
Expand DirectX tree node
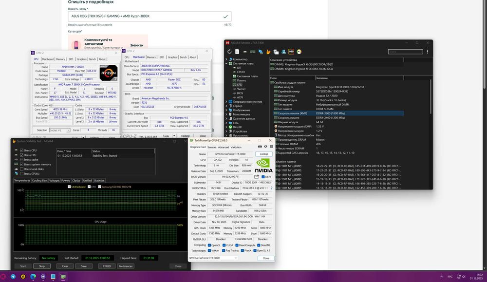coord(226,127)
